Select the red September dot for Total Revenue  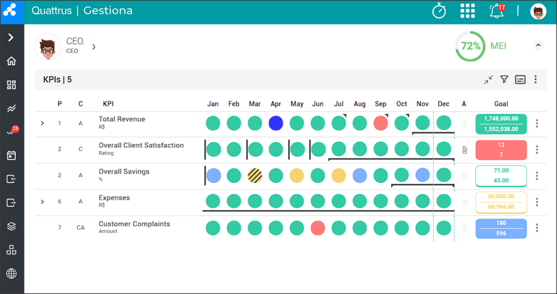(x=380, y=123)
